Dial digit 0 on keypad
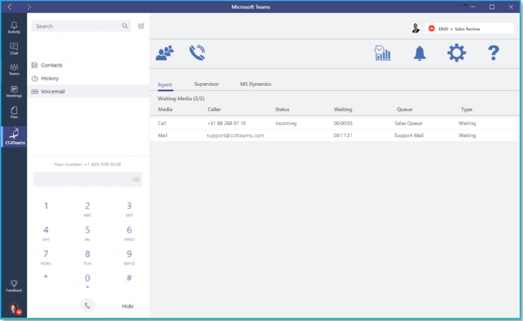This screenshot has height=321, width=523. 88,281
